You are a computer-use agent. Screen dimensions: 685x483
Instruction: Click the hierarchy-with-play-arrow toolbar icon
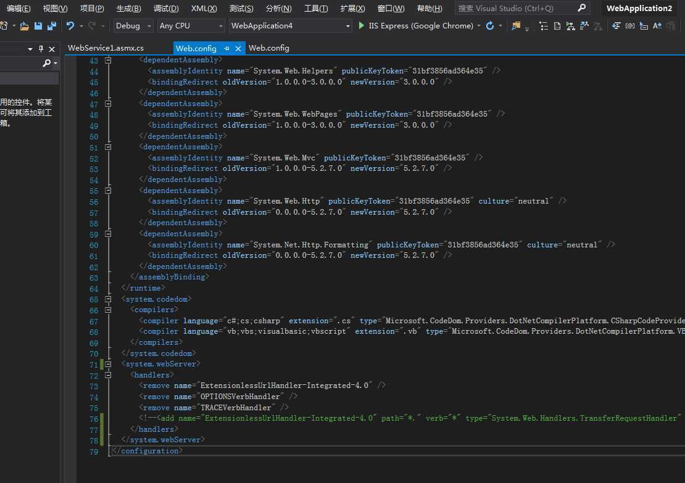click(571, 26)
